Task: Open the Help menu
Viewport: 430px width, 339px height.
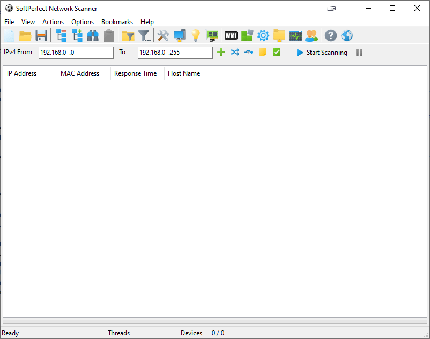Action: tap(147, 22)
